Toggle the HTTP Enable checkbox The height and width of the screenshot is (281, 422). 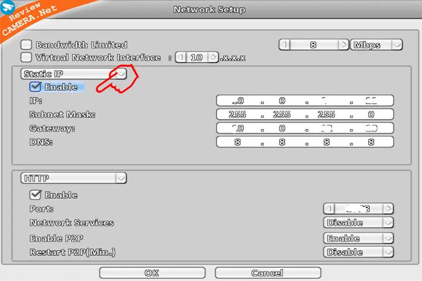coord(35,195)
